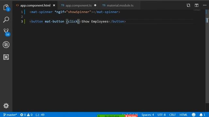Click the closing </button> tag
This screenshot has width=209, height=117.
tap(117, 21)
